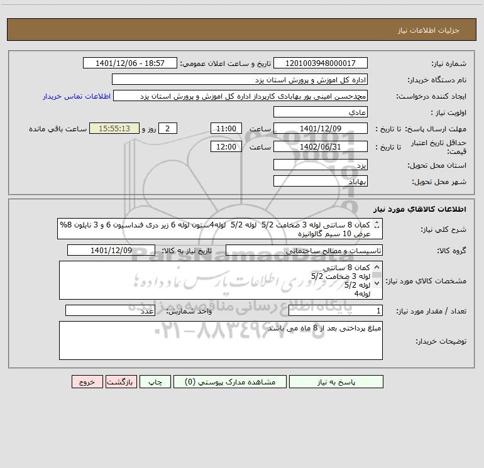Click اولویت نیاز field showing عادی

[321, 112]
